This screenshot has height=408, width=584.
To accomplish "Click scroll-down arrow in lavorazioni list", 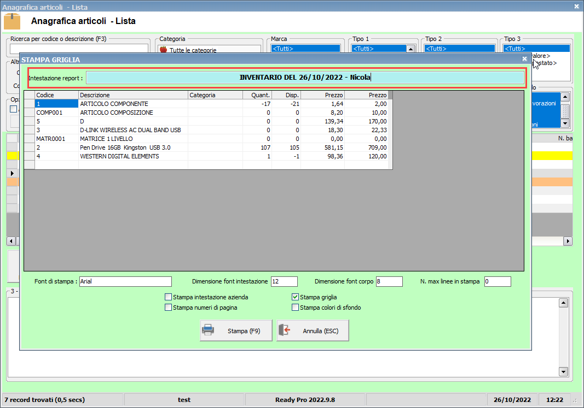I will click(565, 123).
